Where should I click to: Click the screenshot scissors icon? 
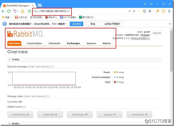[150, 11]
